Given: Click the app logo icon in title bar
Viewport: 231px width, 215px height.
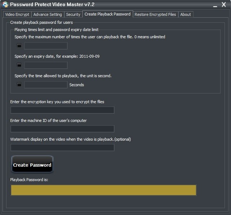Looking at the screenshot, I should pyautogui.click(x=5, y=5).
